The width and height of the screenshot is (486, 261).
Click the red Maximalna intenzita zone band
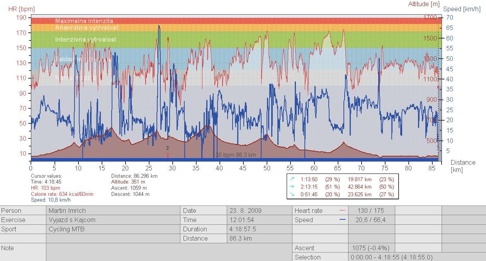(232, 21)
